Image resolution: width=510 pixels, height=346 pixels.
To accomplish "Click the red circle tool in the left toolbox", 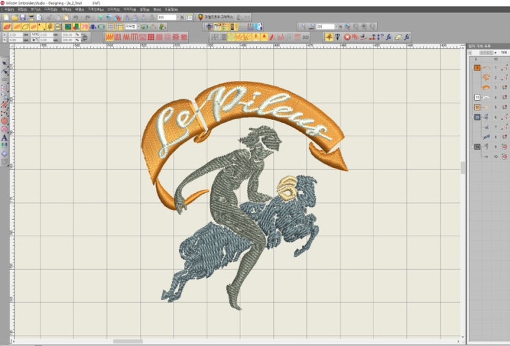I will coord(4,121).
